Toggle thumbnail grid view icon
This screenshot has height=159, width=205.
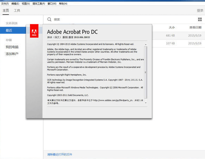[200, 19]
